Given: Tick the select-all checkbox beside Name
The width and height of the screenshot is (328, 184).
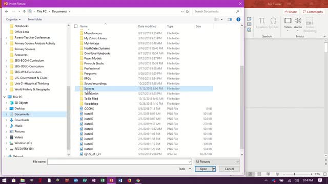Looking at the screenshot, I should pos(76,26).
